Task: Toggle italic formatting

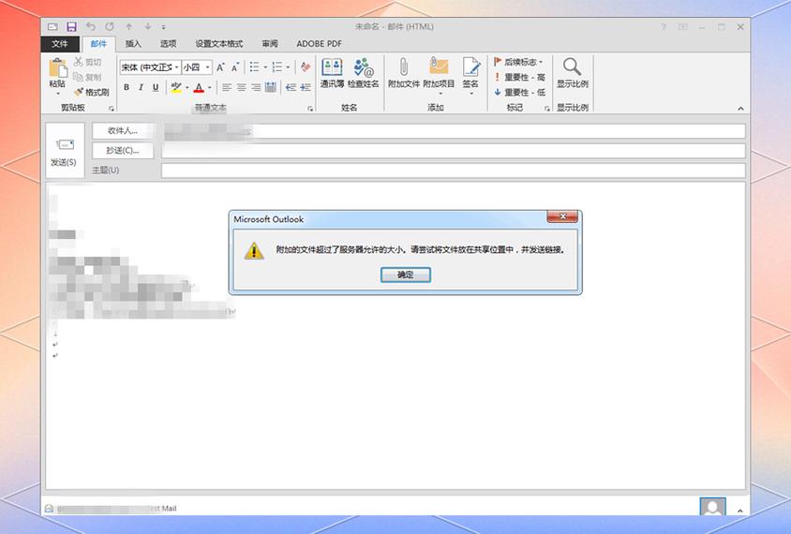Action: [x=141, y=88]
